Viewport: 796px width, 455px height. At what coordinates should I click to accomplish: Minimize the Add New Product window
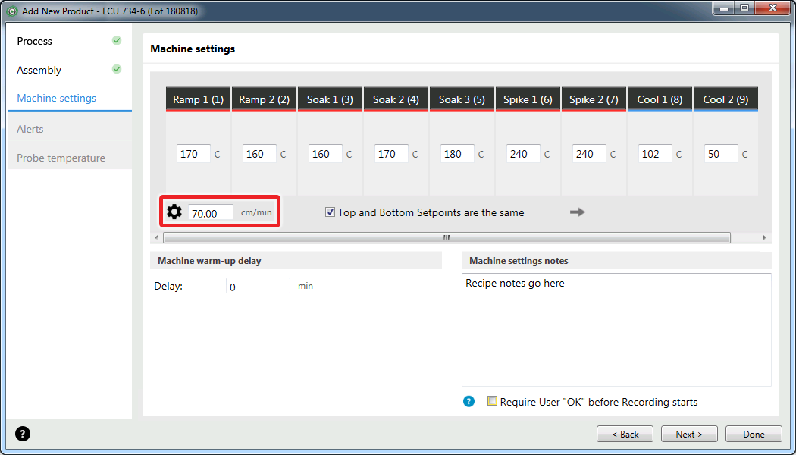(x=724, y=8)
